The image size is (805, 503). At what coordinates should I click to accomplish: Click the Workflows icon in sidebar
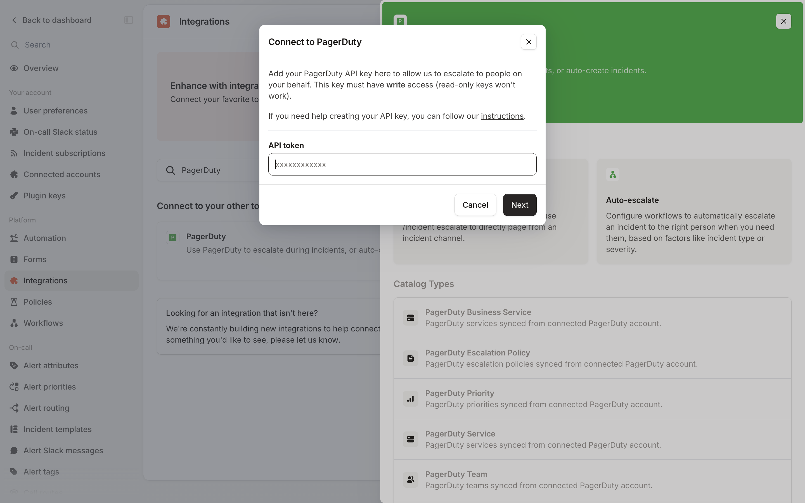(x=14, y=323)
